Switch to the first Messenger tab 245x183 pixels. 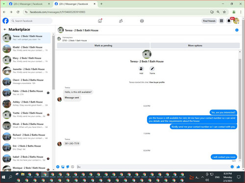tap(30, 4)
